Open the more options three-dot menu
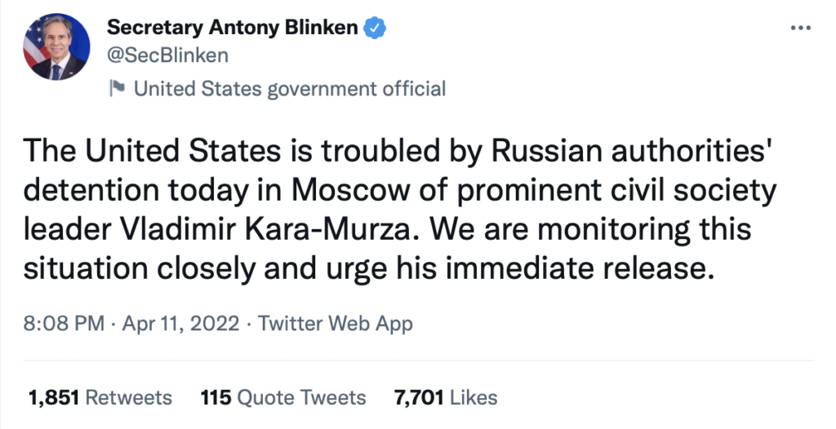 (802, 29)
